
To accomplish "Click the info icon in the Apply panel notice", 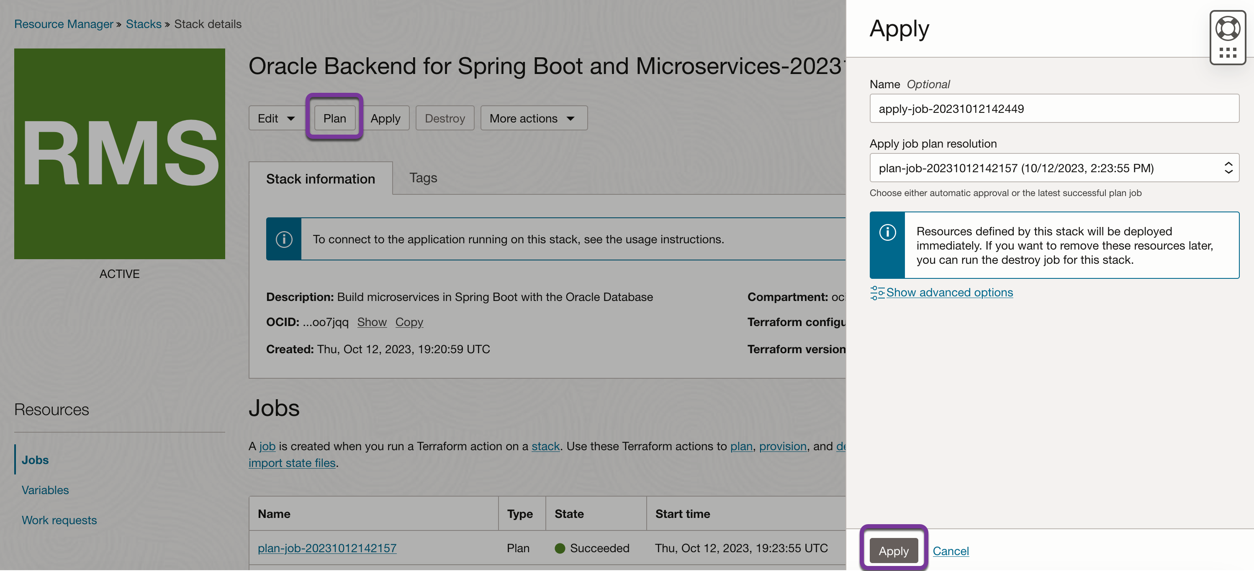I will point(887,232).
